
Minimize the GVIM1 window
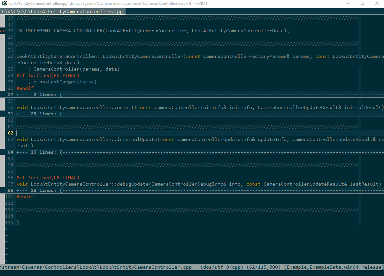[347, 4]
